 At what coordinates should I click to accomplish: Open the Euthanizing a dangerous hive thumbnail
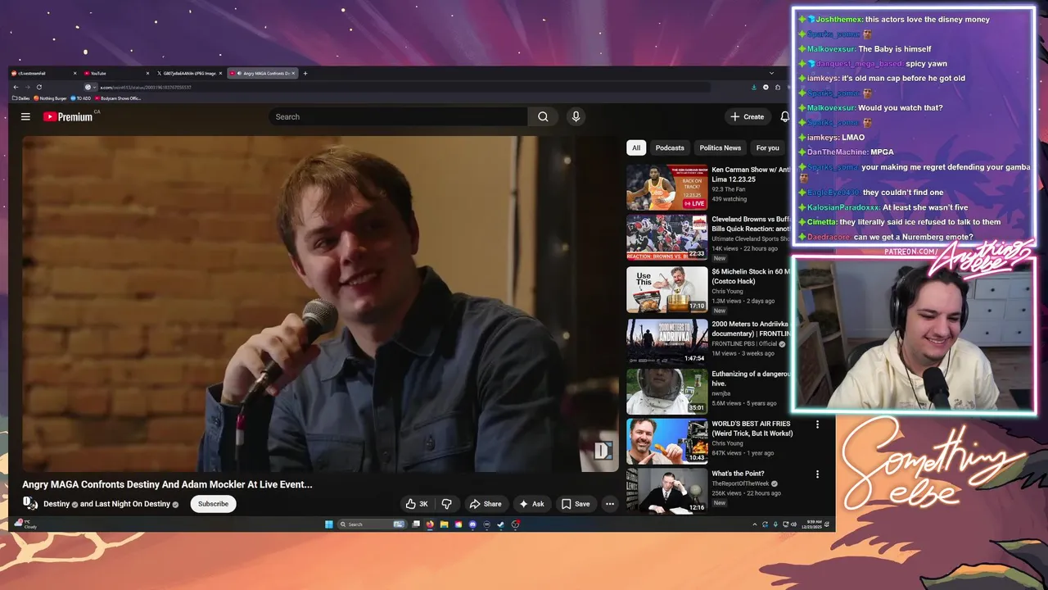(667, 392)
